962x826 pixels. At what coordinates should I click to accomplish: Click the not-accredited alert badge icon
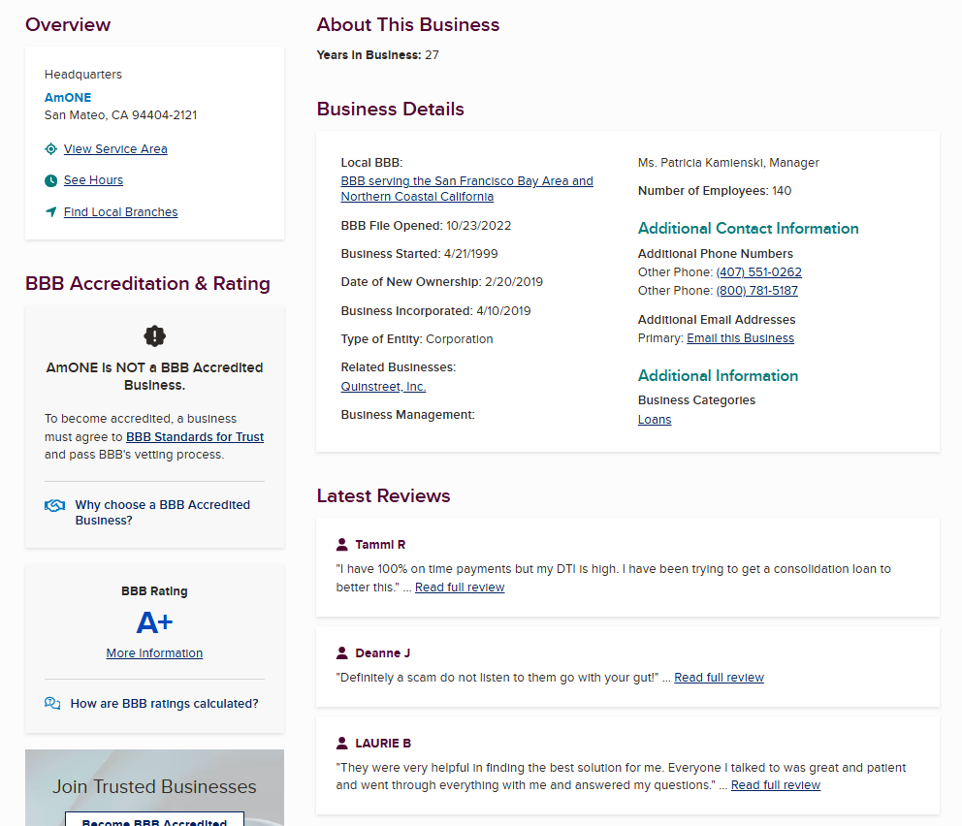pyautogui.click(x=154, y=336)
